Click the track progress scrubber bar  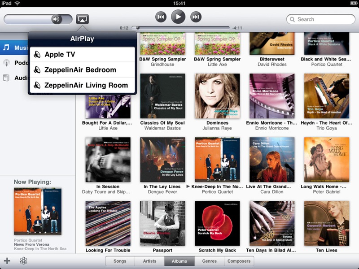point(180,28)
